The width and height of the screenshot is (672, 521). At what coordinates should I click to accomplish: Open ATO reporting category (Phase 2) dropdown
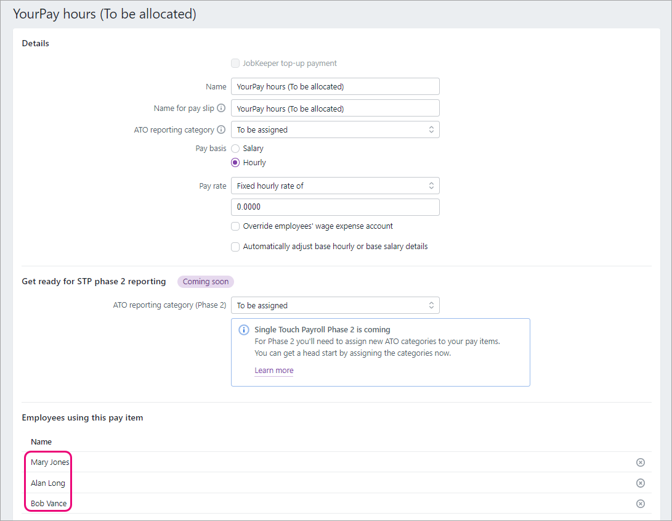click(x=334, y=305)
